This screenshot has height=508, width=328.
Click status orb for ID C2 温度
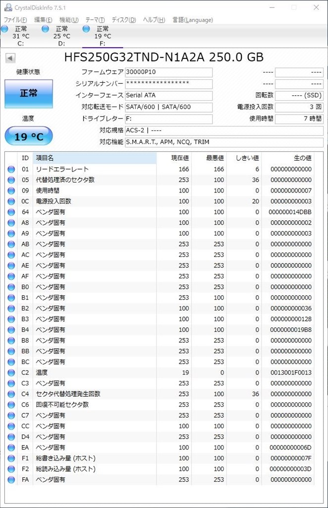pyautogui.click(x=11, y=373)
